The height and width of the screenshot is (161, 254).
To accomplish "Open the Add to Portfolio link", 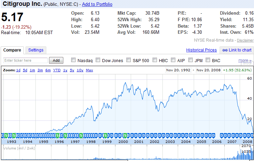I will (x=97, y=4).
